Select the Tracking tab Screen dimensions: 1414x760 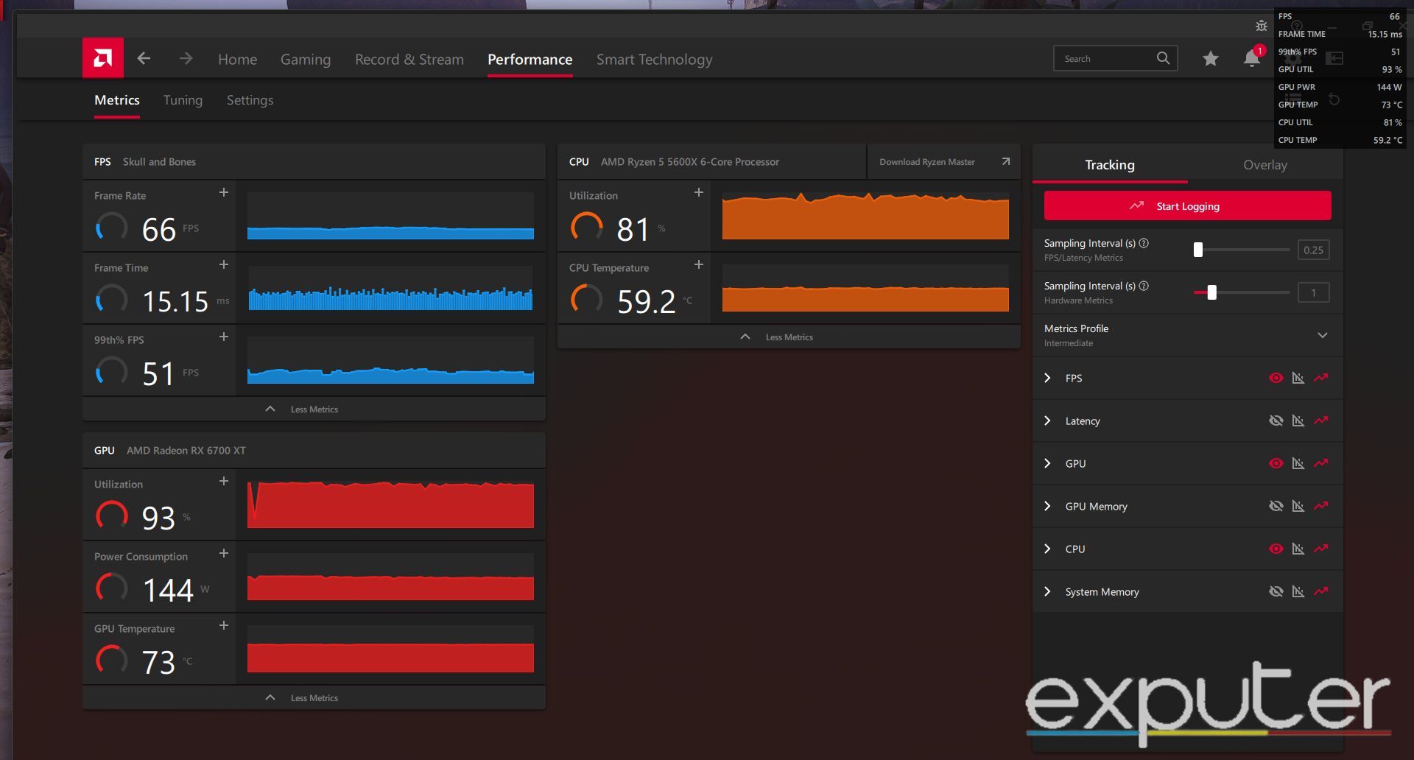[1109, 165]
